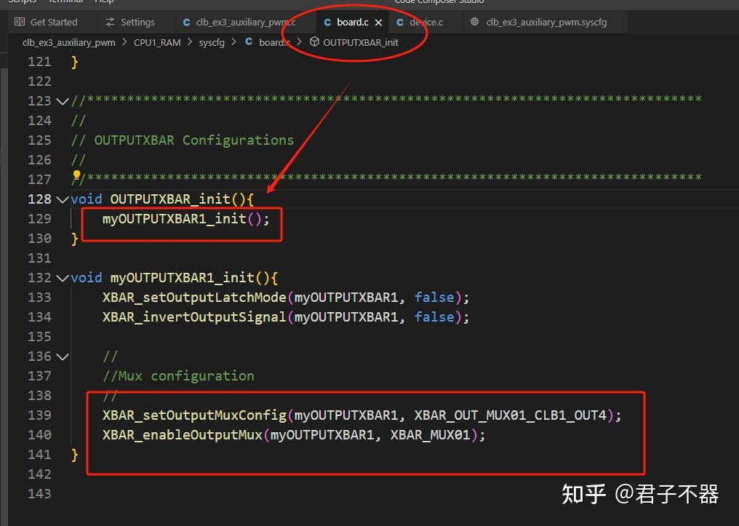Click the Get Started book icon

18,21
